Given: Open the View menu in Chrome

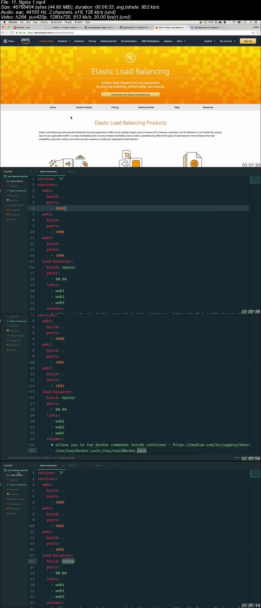Looking at the screenshot, I should point(35,22).
